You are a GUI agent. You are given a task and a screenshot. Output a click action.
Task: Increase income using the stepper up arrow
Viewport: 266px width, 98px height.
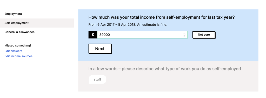tap(184, 34)
